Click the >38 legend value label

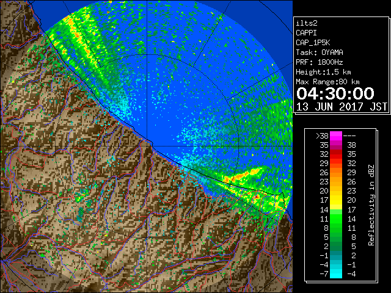pos(322,136)
